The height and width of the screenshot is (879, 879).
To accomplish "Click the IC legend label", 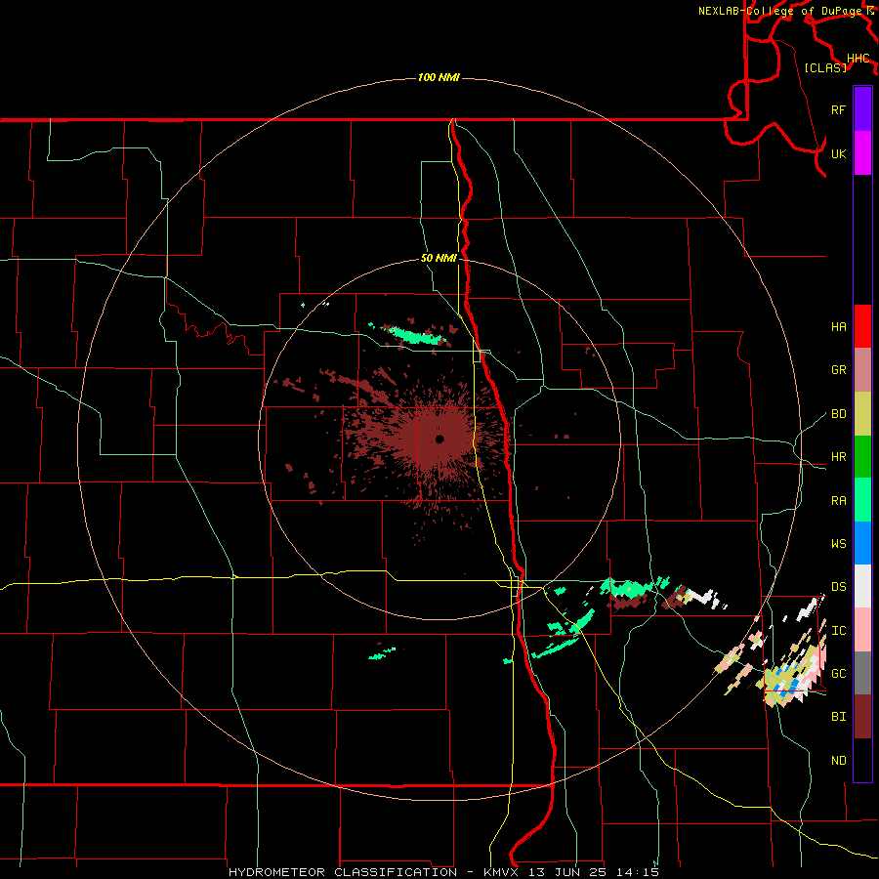I will click(x=838, y=631).
